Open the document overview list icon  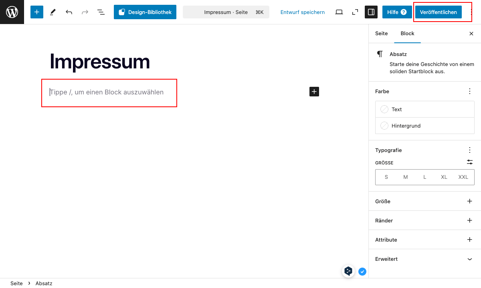pyautogui.click(x=101, y=12)
